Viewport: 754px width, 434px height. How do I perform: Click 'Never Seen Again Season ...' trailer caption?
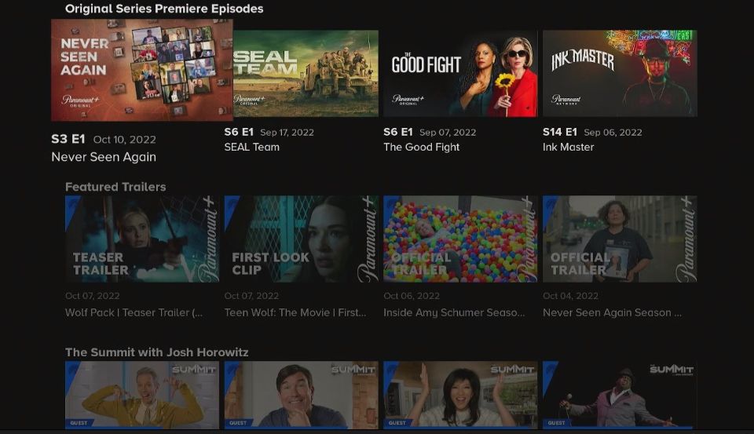(x=612, y=312)
